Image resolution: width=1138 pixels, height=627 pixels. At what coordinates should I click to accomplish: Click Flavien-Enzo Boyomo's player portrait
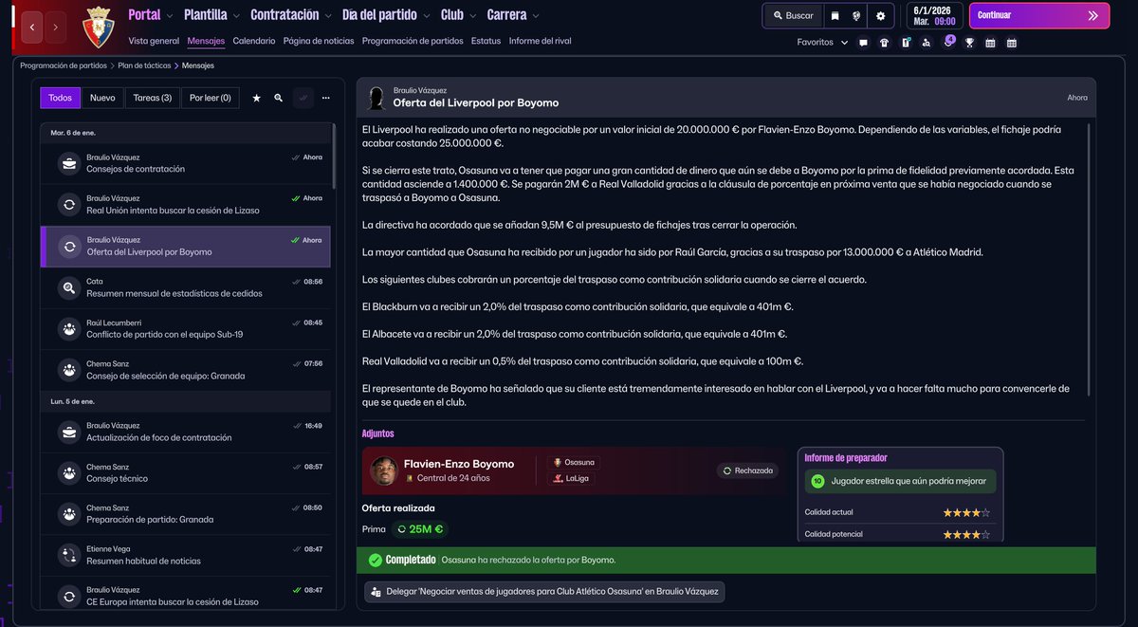point(383,470)
